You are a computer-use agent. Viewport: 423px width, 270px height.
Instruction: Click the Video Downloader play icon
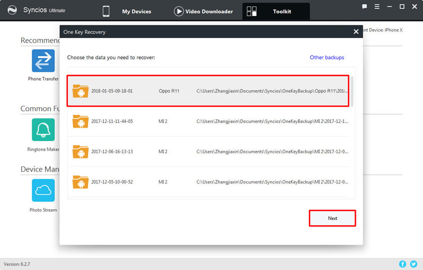tap(179, 11)
